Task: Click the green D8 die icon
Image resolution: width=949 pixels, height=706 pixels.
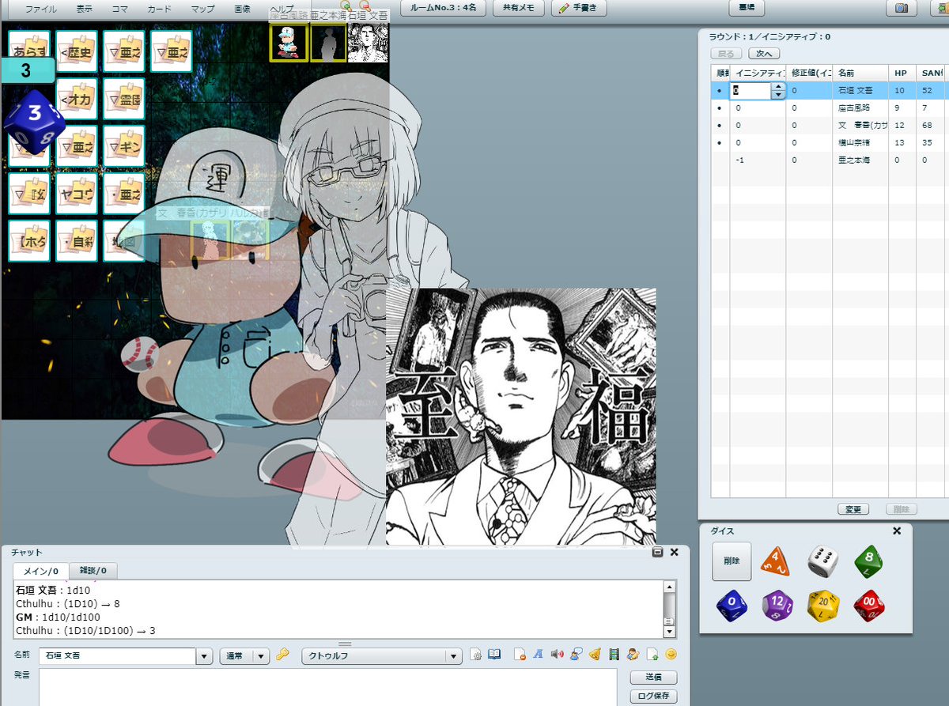Action: tap(868, 561)
